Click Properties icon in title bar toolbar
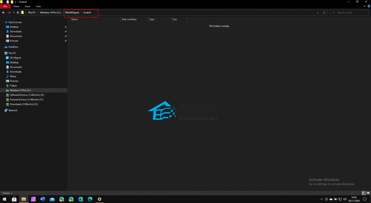371x203 pixels. click(x=7, y=2)
